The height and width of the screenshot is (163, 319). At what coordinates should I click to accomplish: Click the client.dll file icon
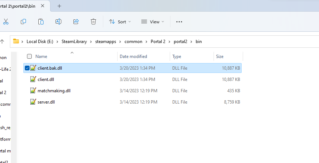click(x=33, y=79)
